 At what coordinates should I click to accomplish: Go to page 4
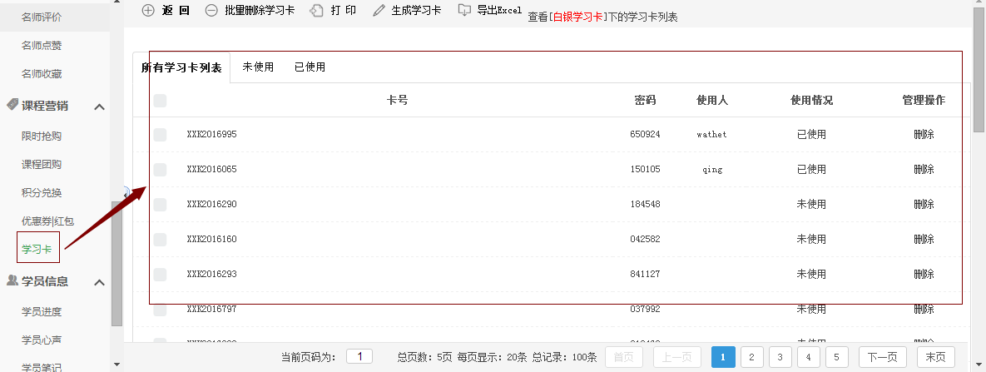pyautogui.click(x=808, y=357)
